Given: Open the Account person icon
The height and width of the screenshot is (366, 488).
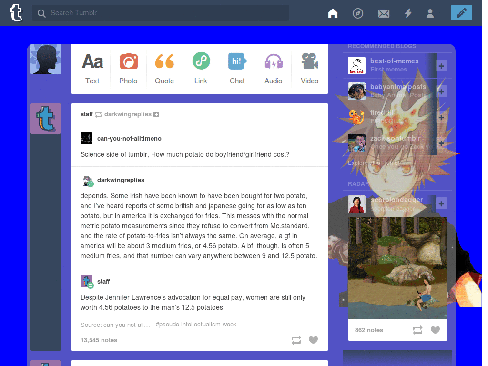Looking at the screenshot, I should click(430, 13).
